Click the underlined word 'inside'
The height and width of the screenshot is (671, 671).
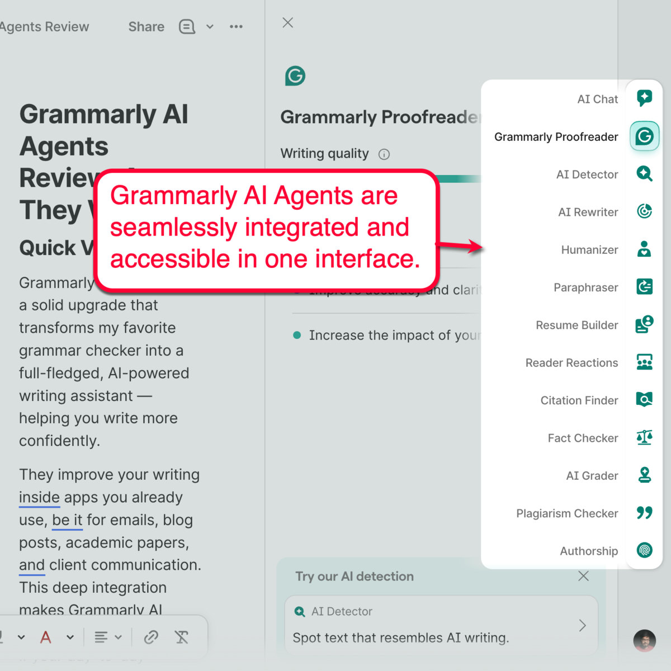point(39,497)
